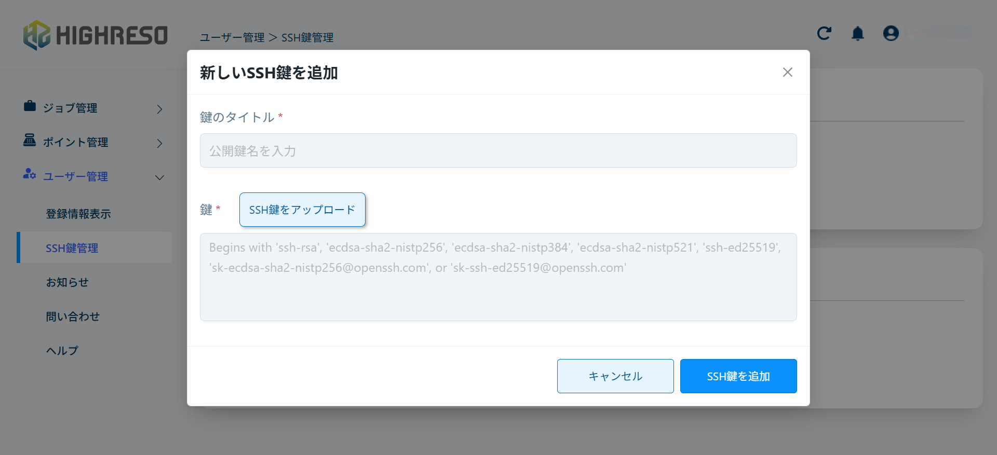
Task: Collapse the ユーザー管理 chevron
Action: [159, 177]
